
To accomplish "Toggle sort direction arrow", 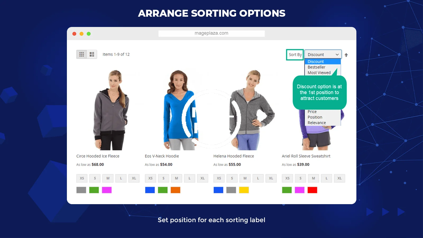I will click(x=346, y=55).
